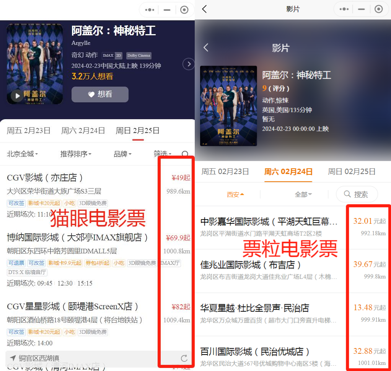Image resolution: width=391 pixels, height=371 pixels.
Task: Close Piaoli mini program with circle icon
Action: (x=378, y=9)
